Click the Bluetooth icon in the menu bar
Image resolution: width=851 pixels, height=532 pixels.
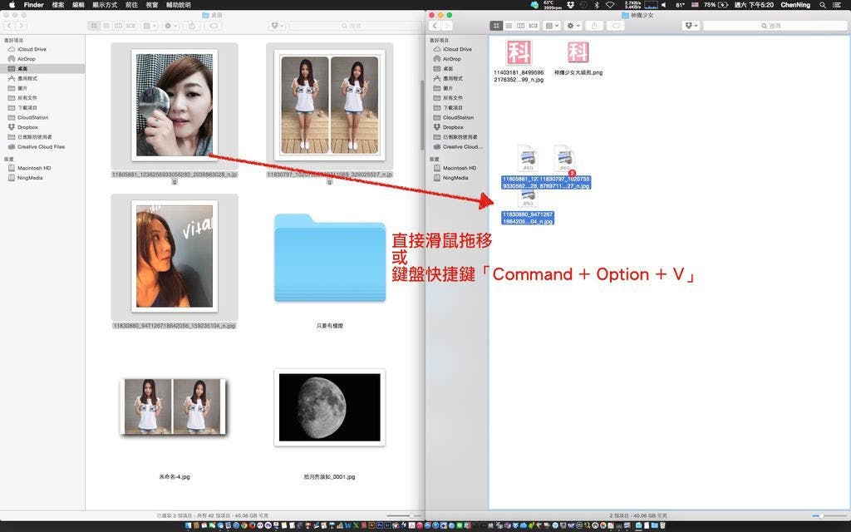(597, 5)
